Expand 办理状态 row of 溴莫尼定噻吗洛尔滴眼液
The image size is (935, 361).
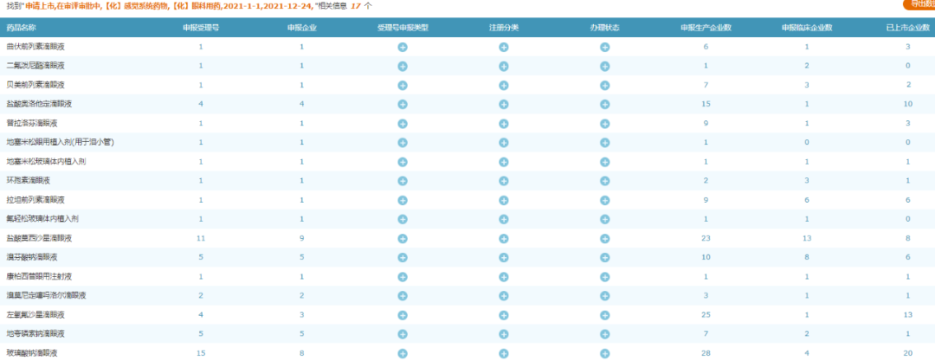coord(604,296)
